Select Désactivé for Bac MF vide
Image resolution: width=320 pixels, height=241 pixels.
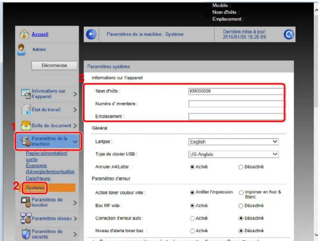click(241, 206)
